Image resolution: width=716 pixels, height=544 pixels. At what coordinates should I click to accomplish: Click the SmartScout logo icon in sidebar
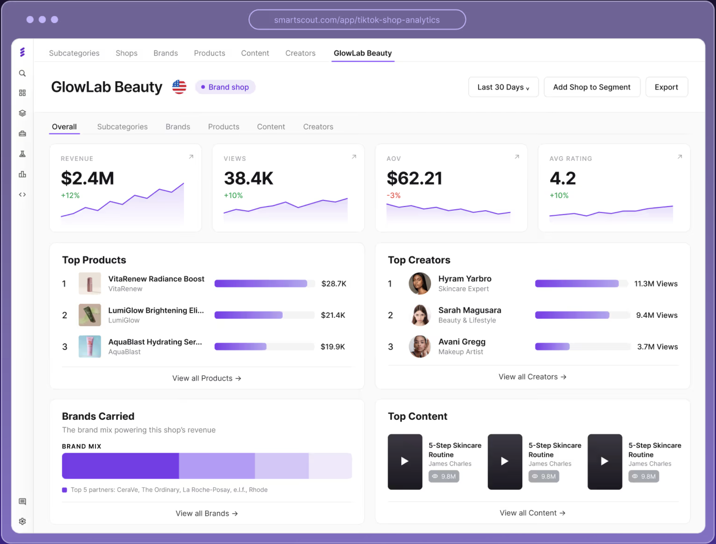point(22,52)
